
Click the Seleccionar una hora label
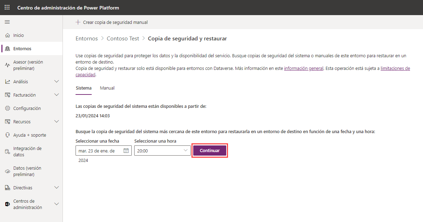[x=155, y=141]
